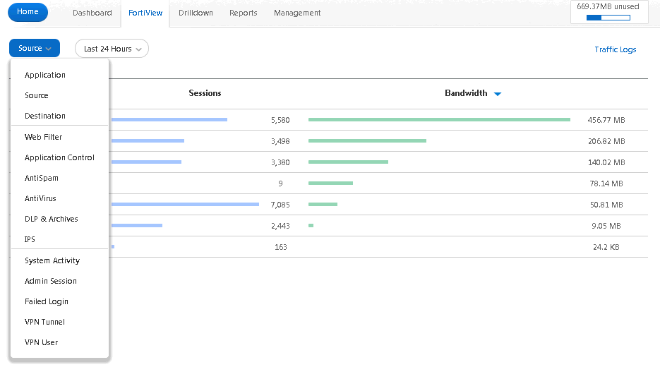660x367 pixels.
Task: Select AntiSpam view option
Action: (42, 178)
